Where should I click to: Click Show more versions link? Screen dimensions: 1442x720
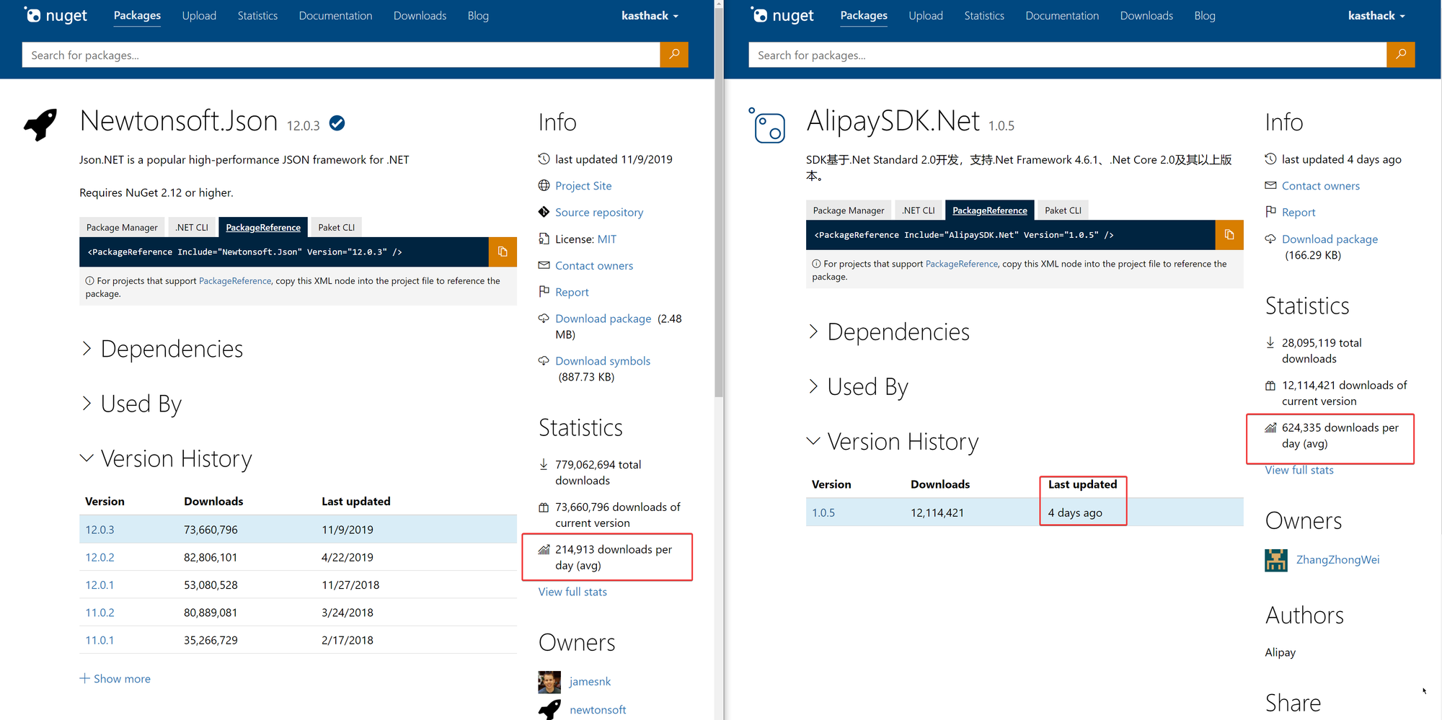(115, 679)
